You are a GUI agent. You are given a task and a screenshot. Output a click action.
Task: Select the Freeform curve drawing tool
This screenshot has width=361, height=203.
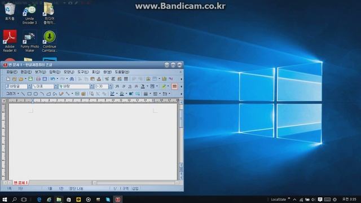pyautogui.click(x=55, y=94)
